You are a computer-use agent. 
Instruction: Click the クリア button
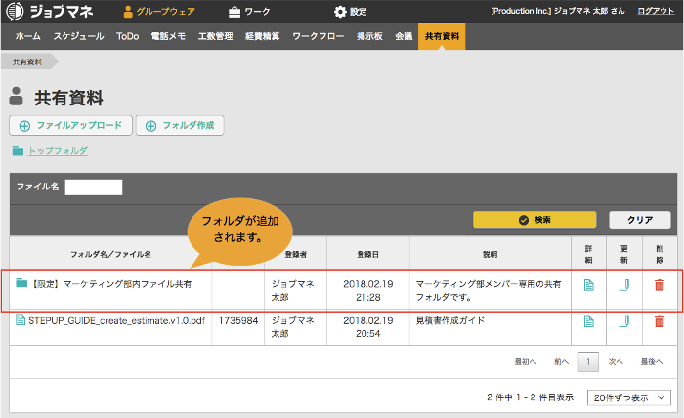coord(640,220)
